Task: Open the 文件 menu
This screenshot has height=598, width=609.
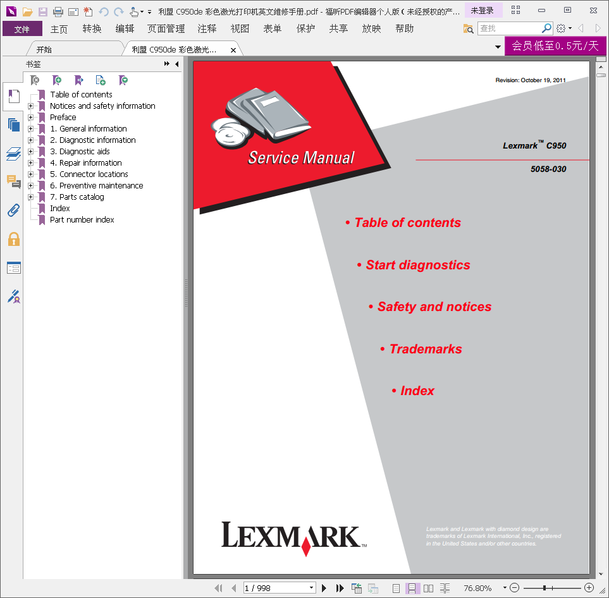Action: (x=22, y=28)
